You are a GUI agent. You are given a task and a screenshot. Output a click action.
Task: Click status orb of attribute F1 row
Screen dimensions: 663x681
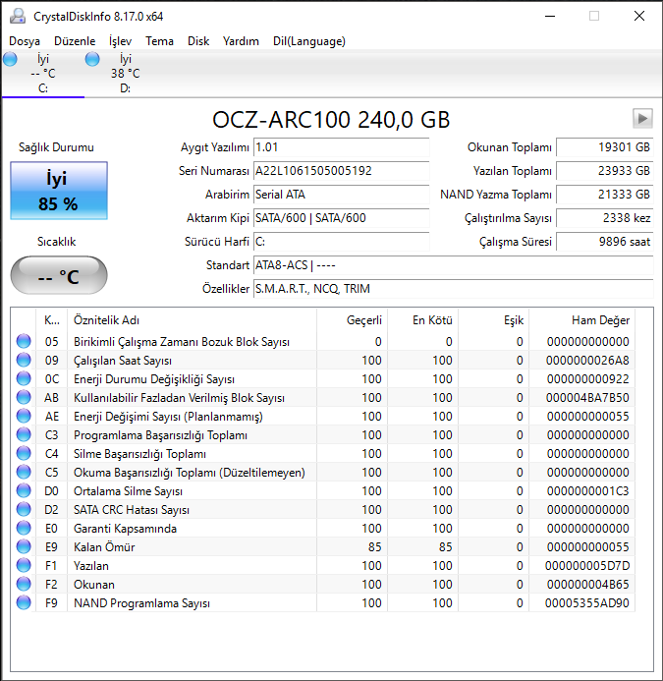tap(24, 565)
